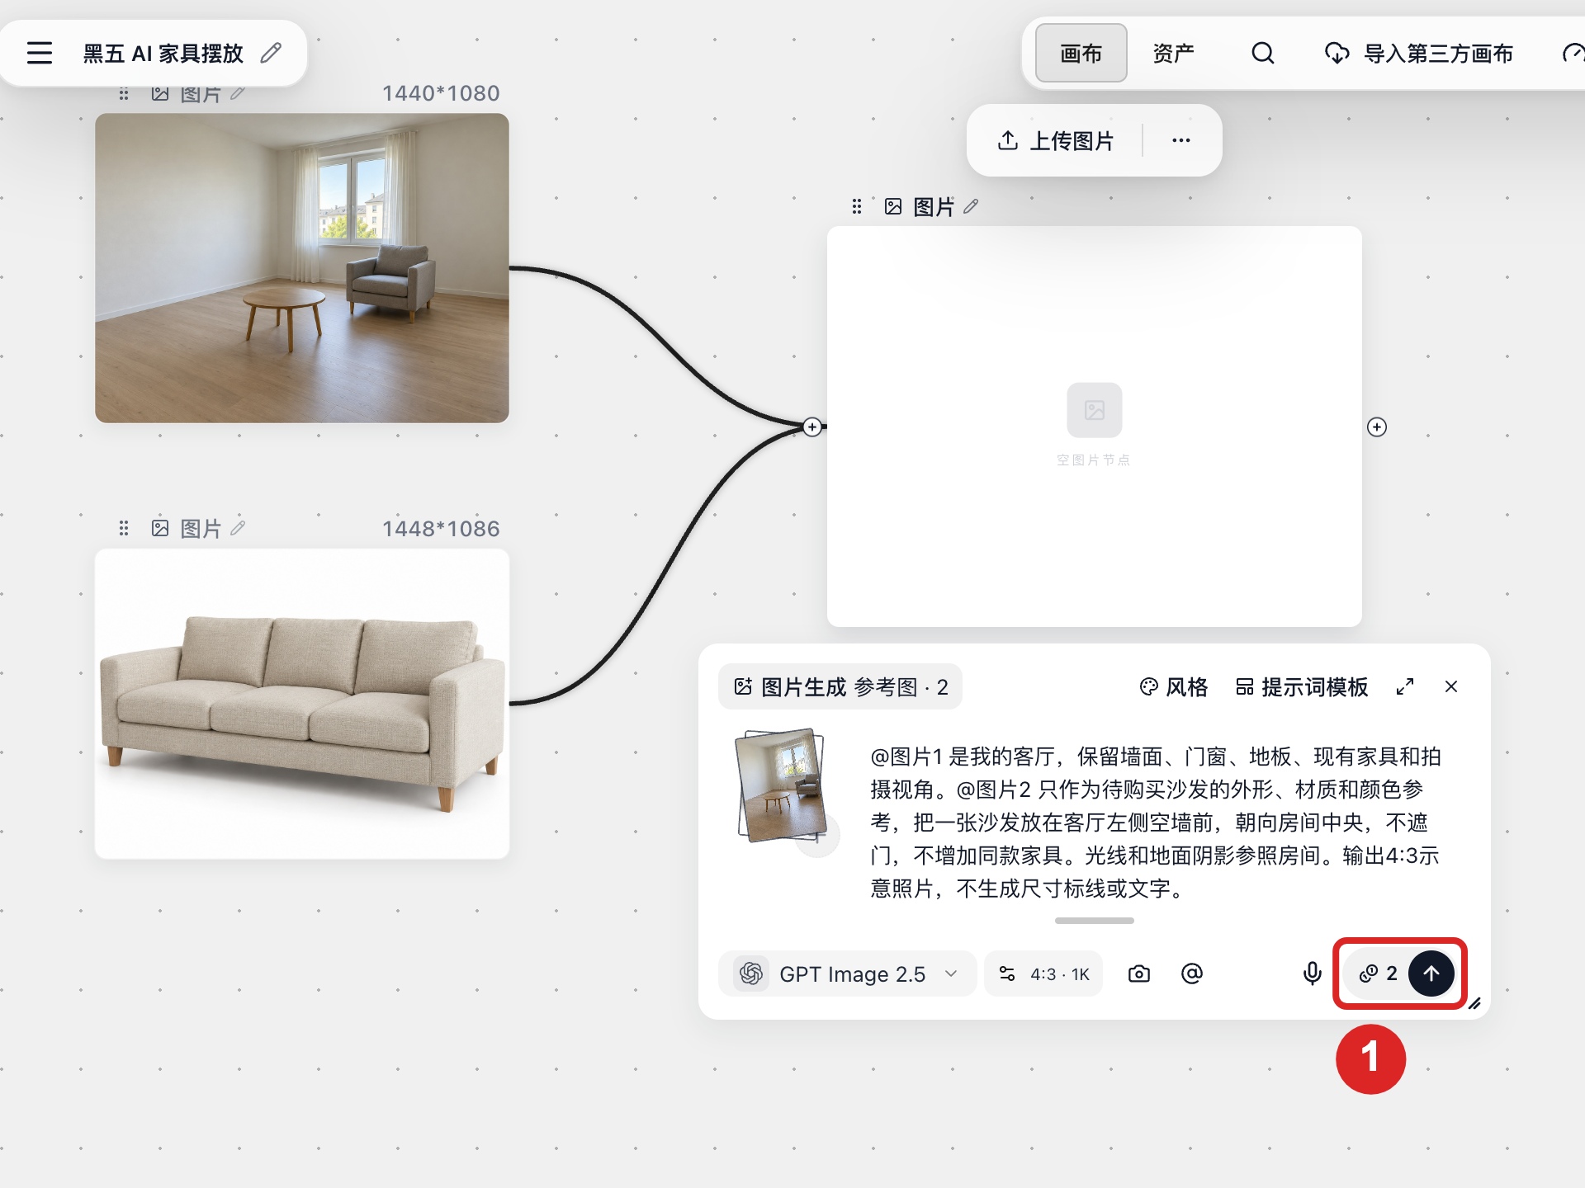Click the right connector plus on empty image node
This screenshot has height=1188, width=1585.
1377,427
